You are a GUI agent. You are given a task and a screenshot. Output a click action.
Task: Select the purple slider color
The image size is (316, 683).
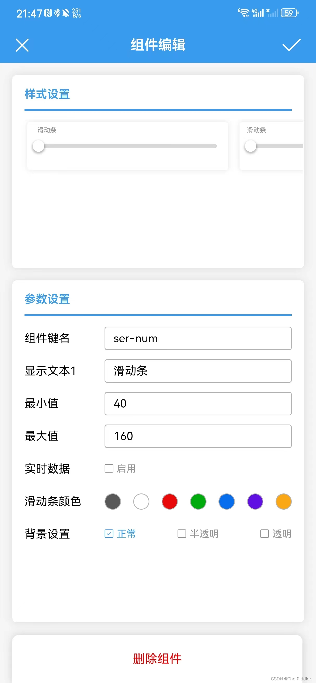tap(255, 501)
